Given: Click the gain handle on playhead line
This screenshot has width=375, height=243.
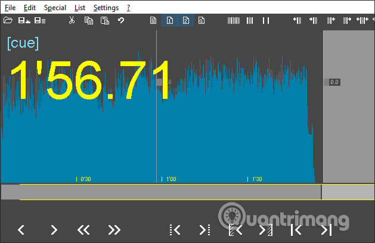Looking at the screenshot, I should 160,82.
